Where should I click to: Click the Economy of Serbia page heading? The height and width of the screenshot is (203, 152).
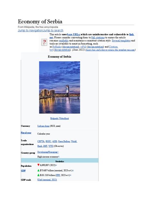[40, 22]
